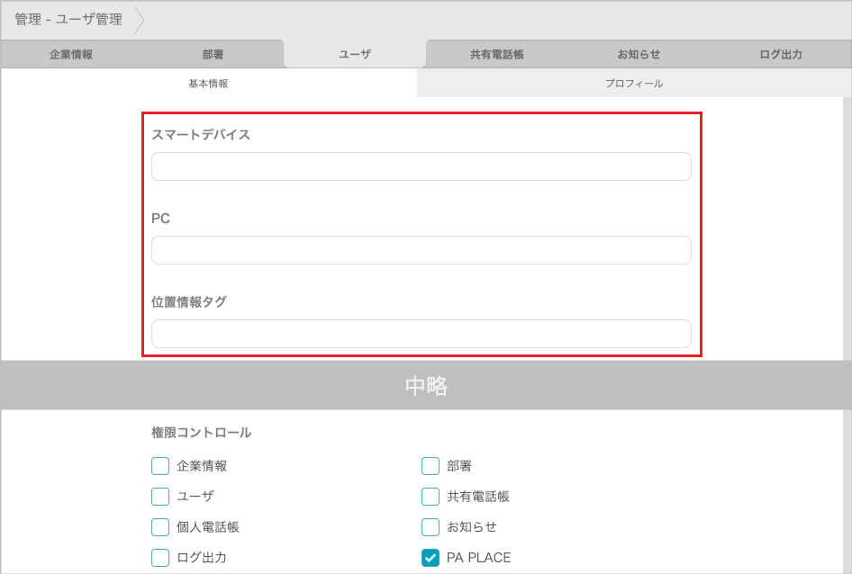Select the ユーザ tab
Viewport: 852px width, 574px height.
(x=355, y=54)
